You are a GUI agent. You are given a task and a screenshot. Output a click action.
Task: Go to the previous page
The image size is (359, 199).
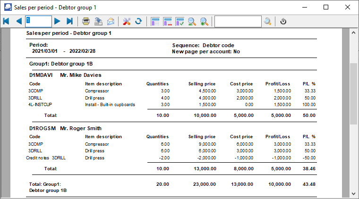19,21
